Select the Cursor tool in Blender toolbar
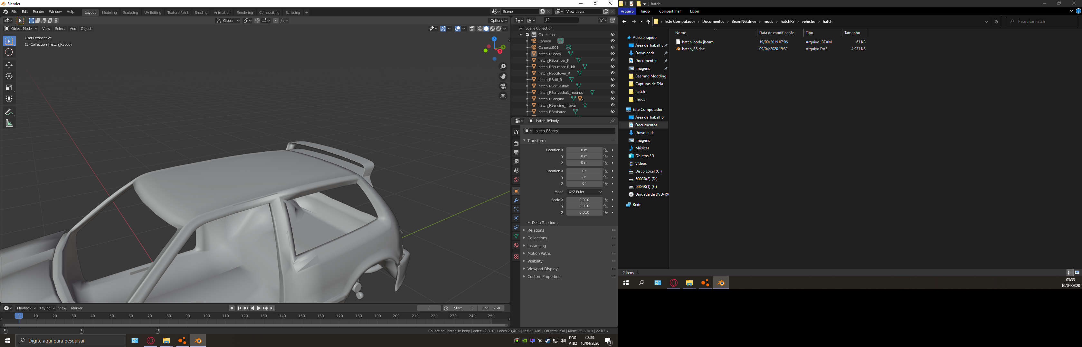This screenshot has height=347, width=1082. click(x=9, y=52)
